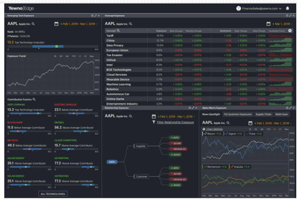Screen dimensions: 298x200
Task: Toggle the Momentum series legend
Action: tap(215, 167)
